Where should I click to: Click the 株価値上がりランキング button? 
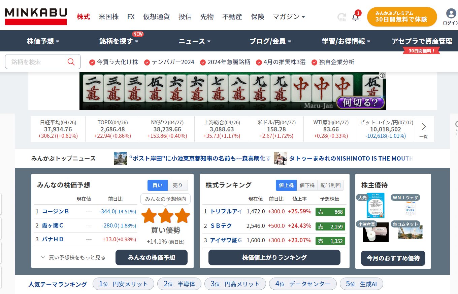pyautogui.click(x=274, y=257)
